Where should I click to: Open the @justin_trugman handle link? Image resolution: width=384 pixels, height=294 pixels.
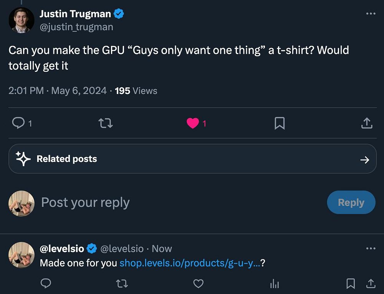coord(76,27)
